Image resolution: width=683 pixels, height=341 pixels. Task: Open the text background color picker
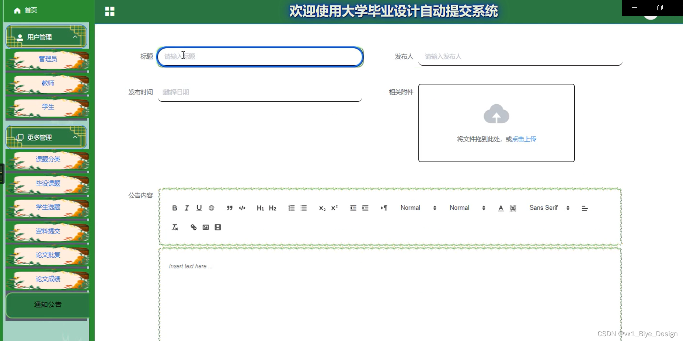click(x=513, y=208)
